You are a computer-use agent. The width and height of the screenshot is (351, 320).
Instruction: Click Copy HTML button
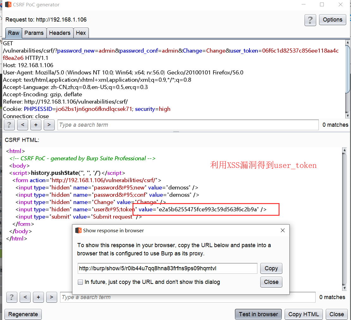pyautogui.click(x=304, y=314)
